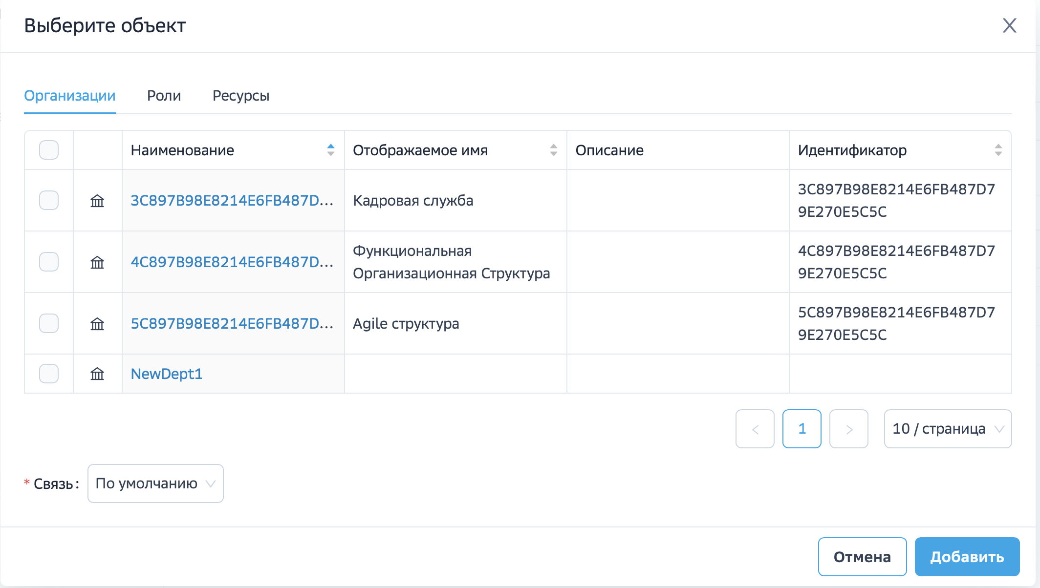The width and height of the screenshot is (1040, 588).
Task: Open the Связь dropdown По умолчанию
Action: coord(155,483)
